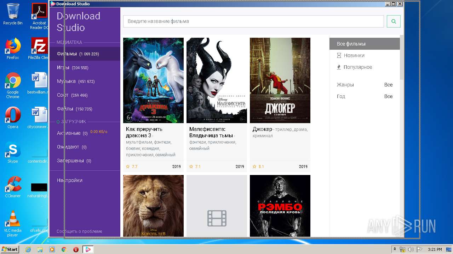
Task: Open FileZilla Client desktop icon
Action: [x=39, y=49]
